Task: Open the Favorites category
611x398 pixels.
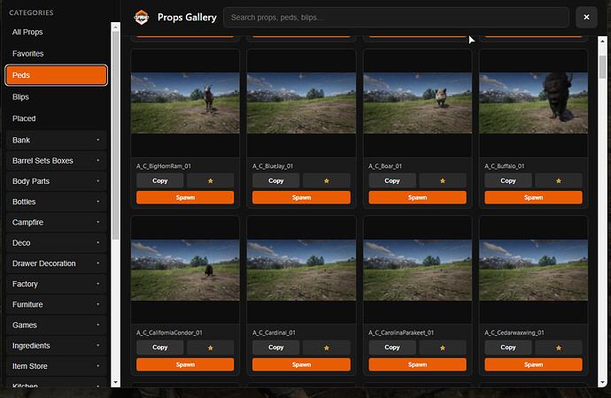Action: pos(56,54)
